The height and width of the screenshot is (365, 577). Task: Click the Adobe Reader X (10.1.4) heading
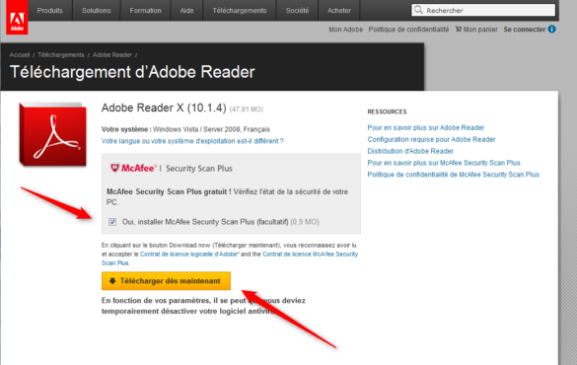pos(164,108)
